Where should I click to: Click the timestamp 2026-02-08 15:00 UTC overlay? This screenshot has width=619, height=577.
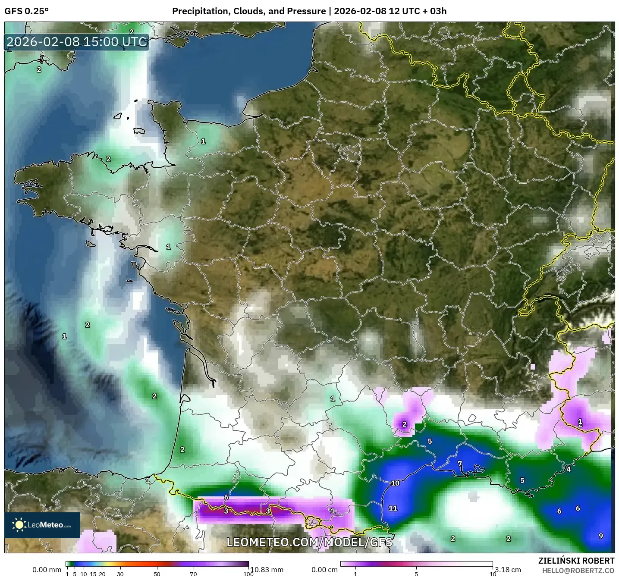[x=75, y=42]
